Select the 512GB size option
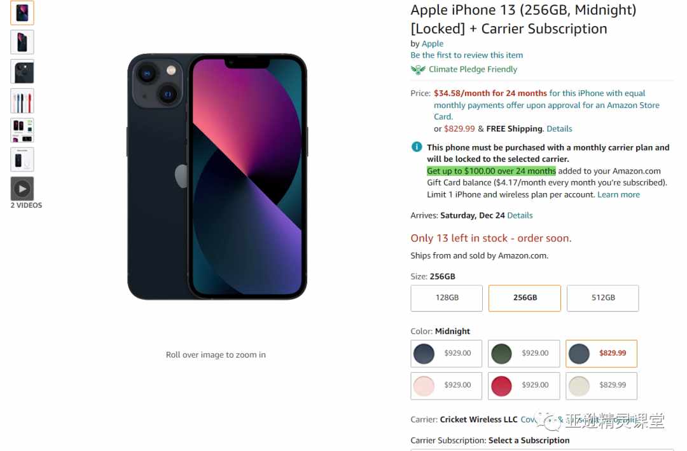687x451 pixels. [x=602, y=298]
